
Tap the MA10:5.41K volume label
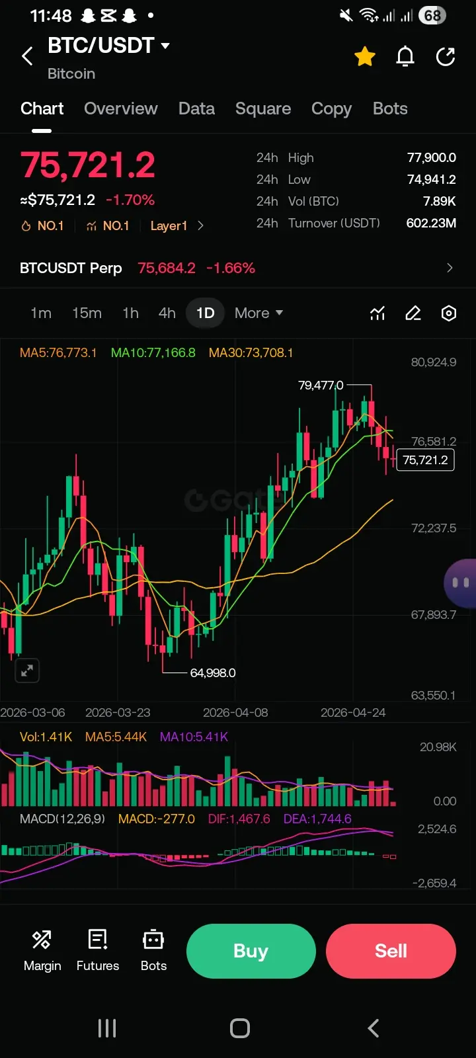point(194,737)
